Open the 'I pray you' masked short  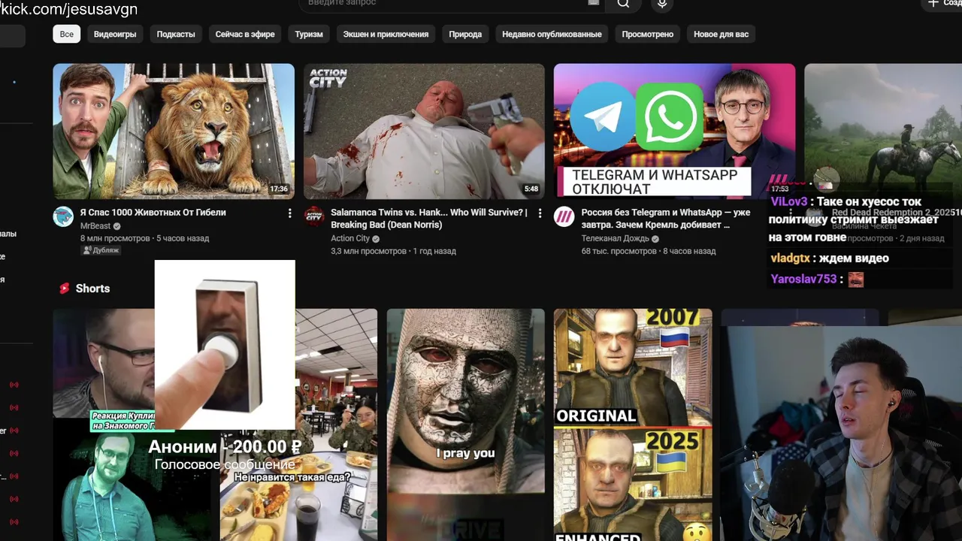coord(466,425)
